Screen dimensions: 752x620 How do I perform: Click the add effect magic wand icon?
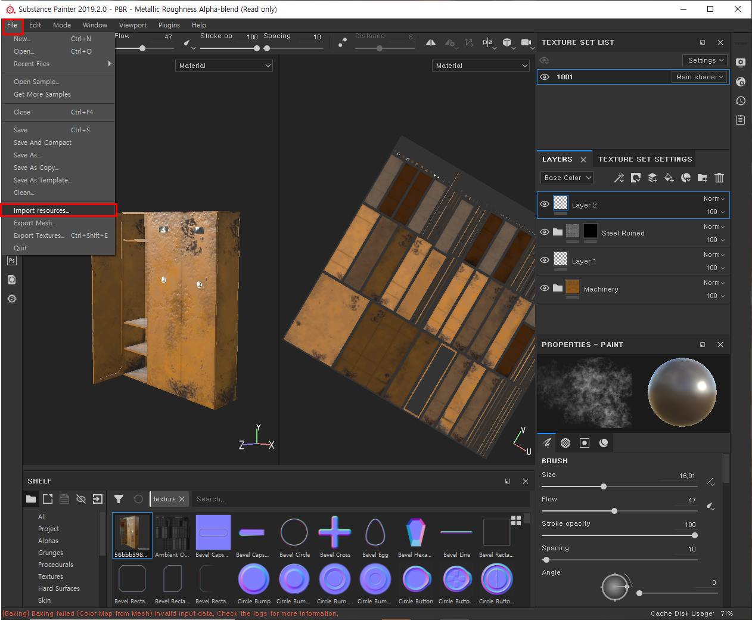(619, 178)
